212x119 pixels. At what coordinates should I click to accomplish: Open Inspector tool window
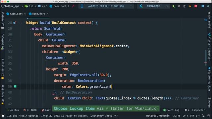pos(195,110)
